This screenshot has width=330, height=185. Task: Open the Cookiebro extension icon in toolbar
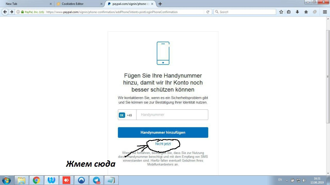pyautogui.click(x=315, y=12)
